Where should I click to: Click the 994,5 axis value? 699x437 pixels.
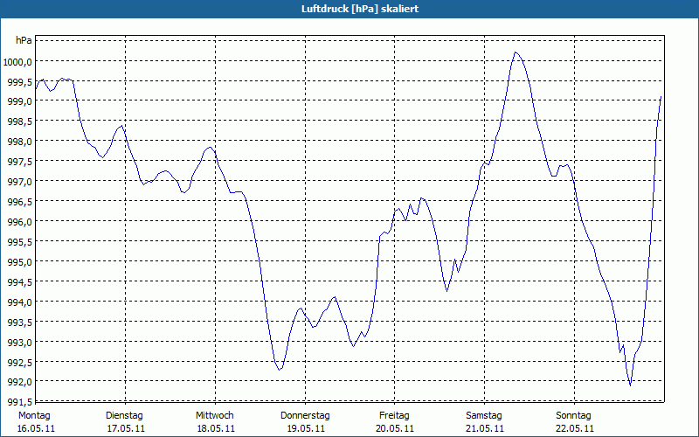pos(21,281)
